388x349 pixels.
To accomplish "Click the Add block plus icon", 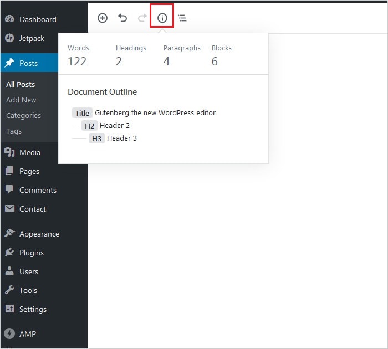I will (x=103, y=18).
